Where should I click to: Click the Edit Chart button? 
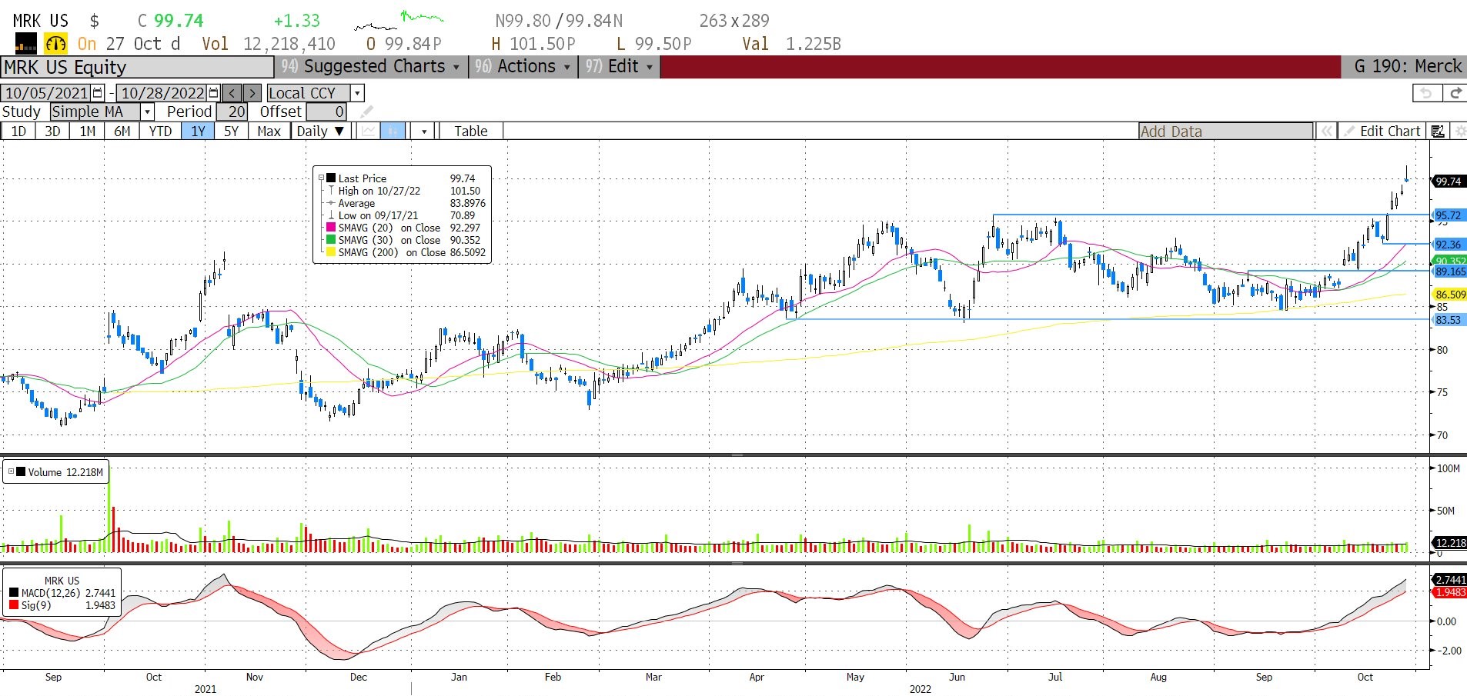1383,132
